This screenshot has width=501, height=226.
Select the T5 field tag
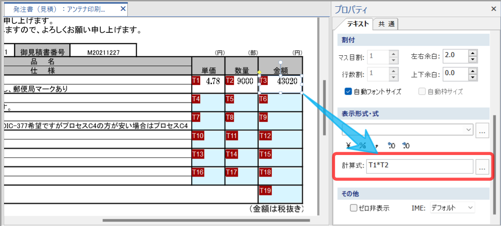pos(229,99)
